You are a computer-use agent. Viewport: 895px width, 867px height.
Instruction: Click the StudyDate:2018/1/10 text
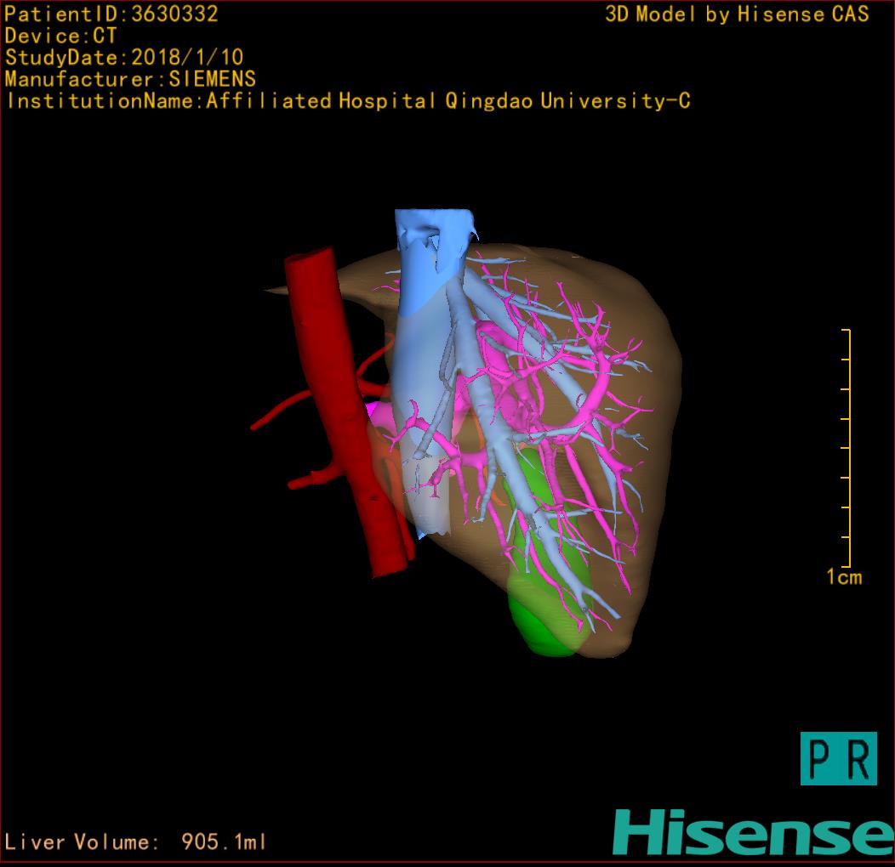pos(124,58)
